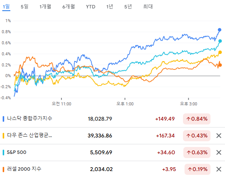This screenshot has width=225, height=176.
Task: Open the YTD range tab
Action: (91, 7)
